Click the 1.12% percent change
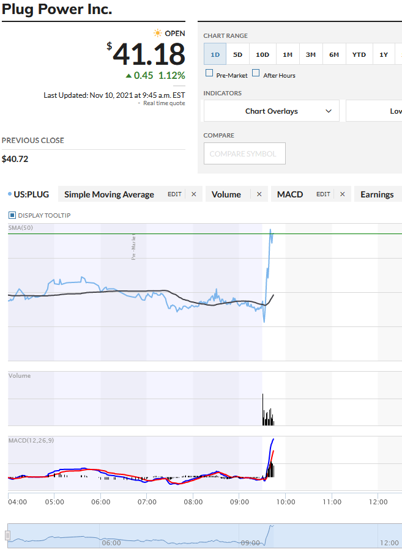The height and width of the screenshot is (552, 402). click(x=171, y=75)
